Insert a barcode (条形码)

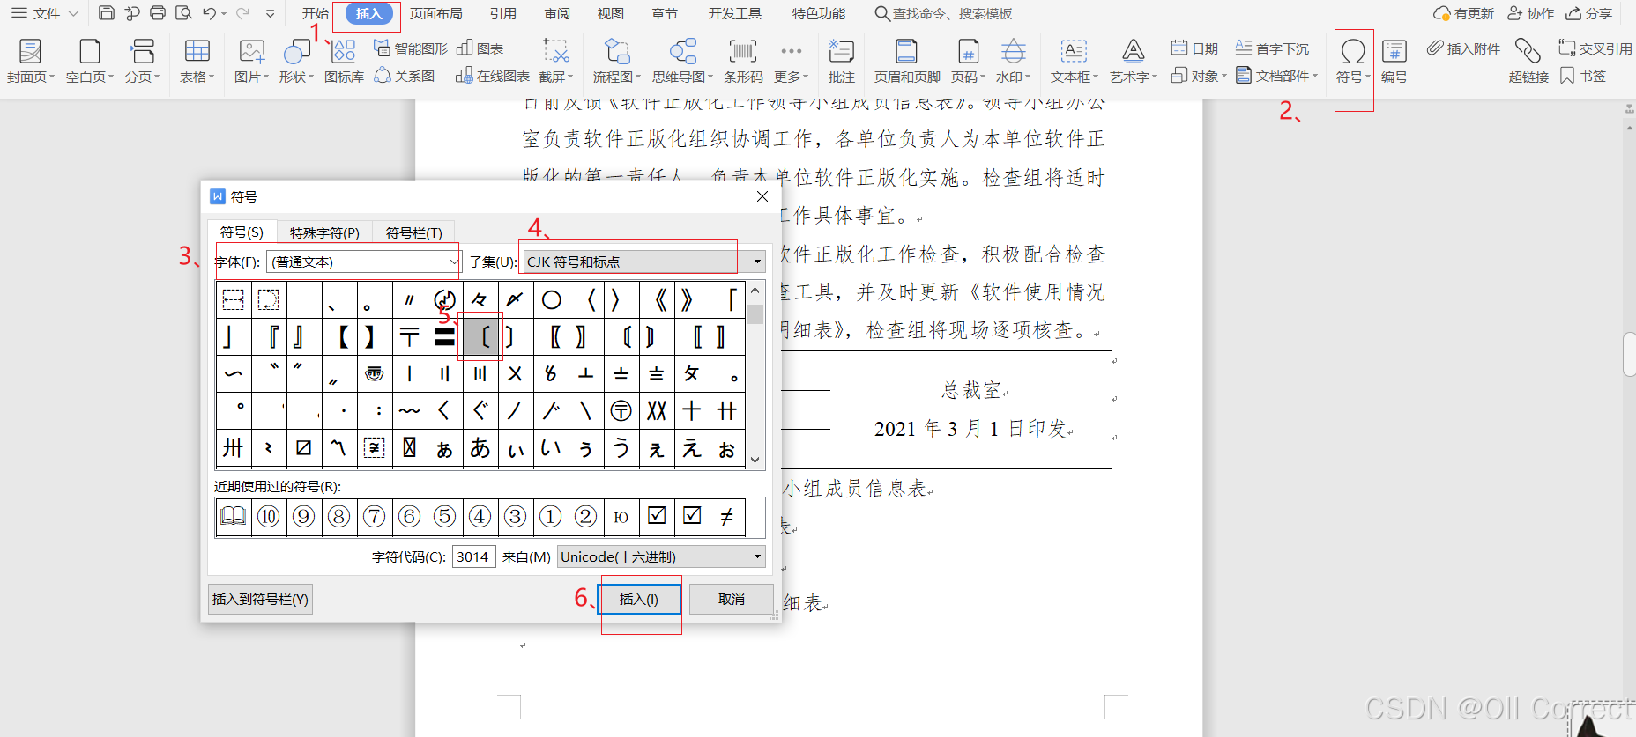tap(743, 61)
